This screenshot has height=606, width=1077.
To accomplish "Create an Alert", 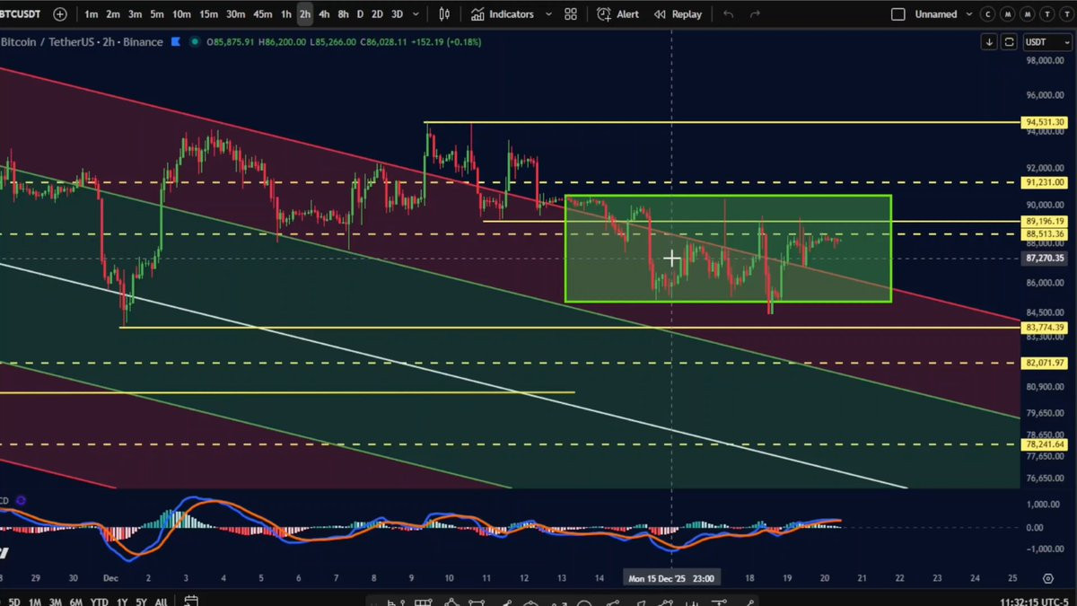I will pyautogui.click(x=618, y=14).
